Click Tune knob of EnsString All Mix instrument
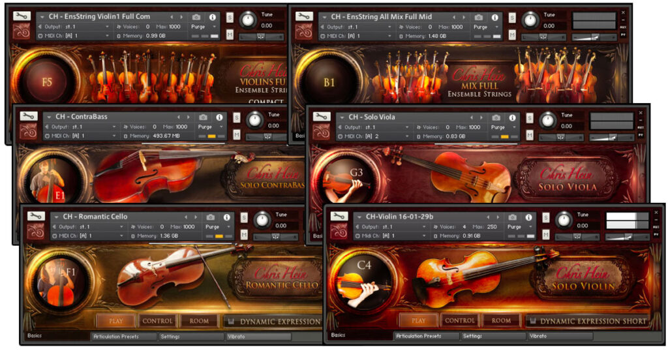Viewport: 668px width, 351px height. (x=530, y=20)
